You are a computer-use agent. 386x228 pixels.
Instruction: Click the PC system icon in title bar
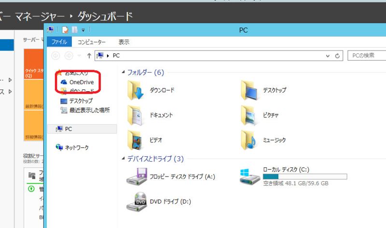tap(51, 30)
